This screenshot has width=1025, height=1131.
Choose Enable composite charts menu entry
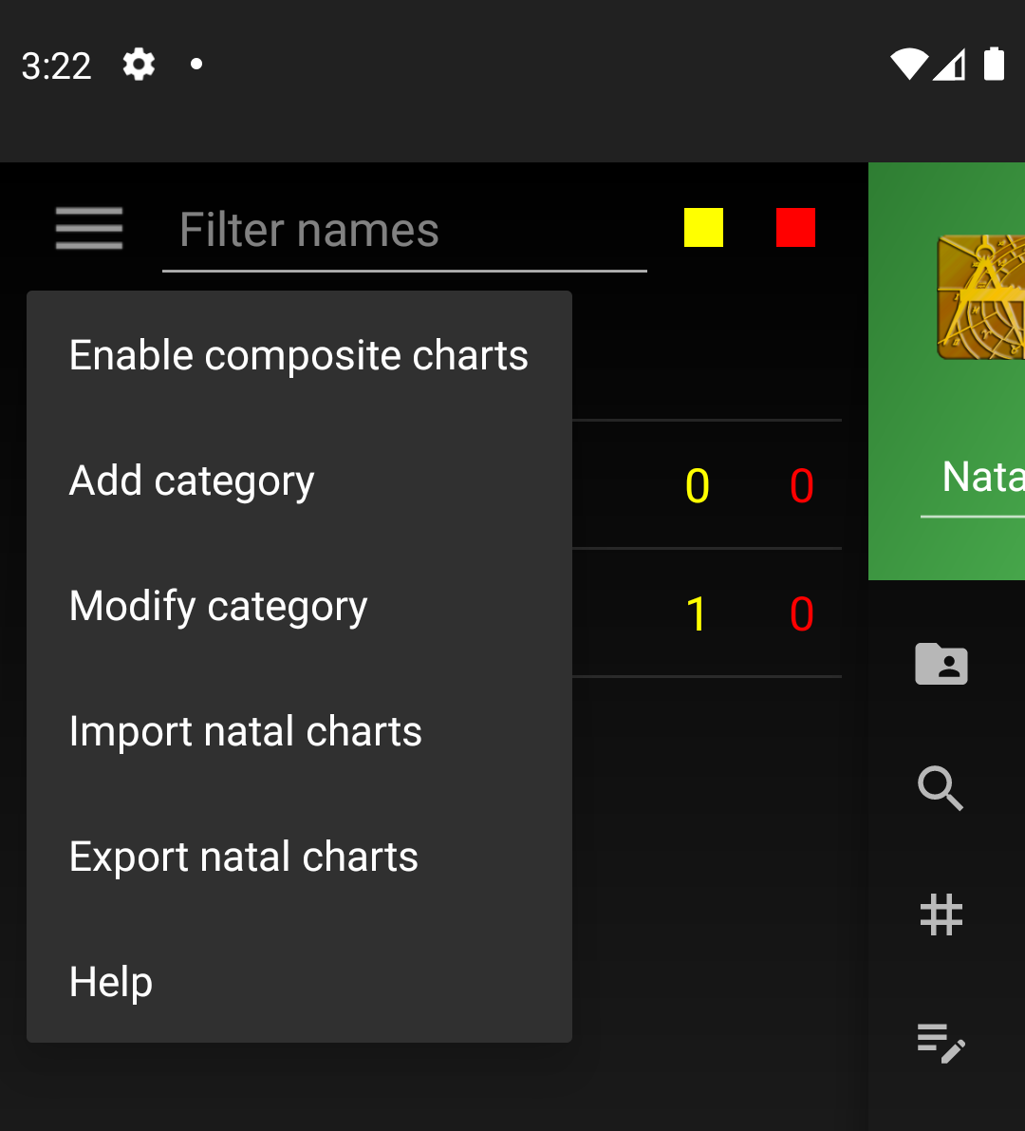coord(299,355)
